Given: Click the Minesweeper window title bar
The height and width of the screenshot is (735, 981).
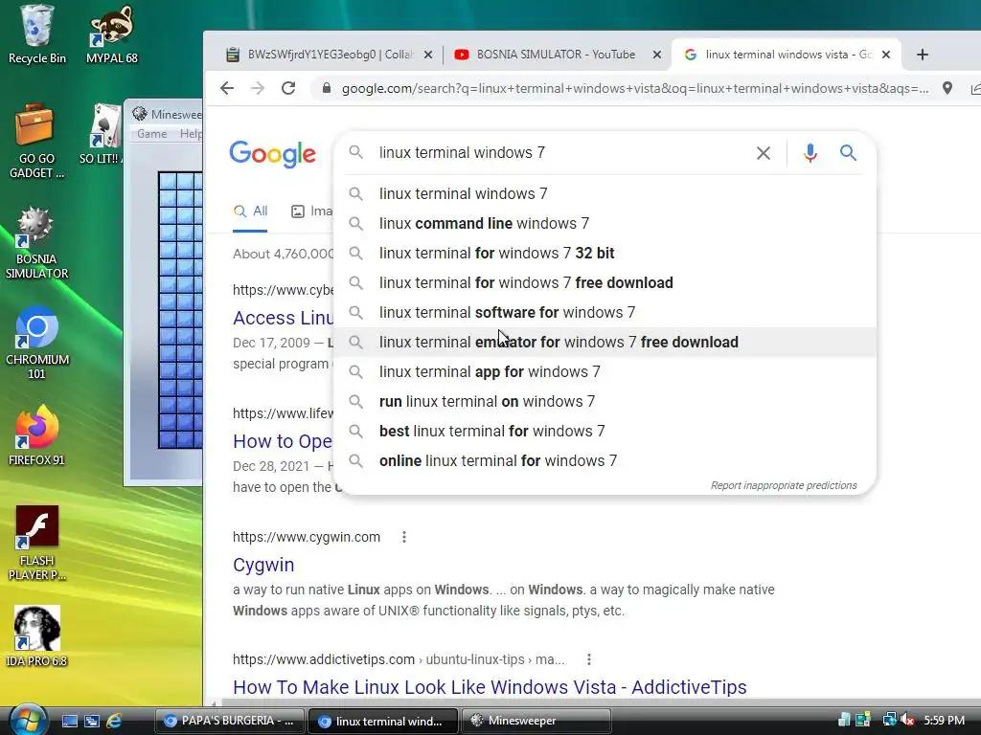Looking at the screenshot, I should point(166,114).
